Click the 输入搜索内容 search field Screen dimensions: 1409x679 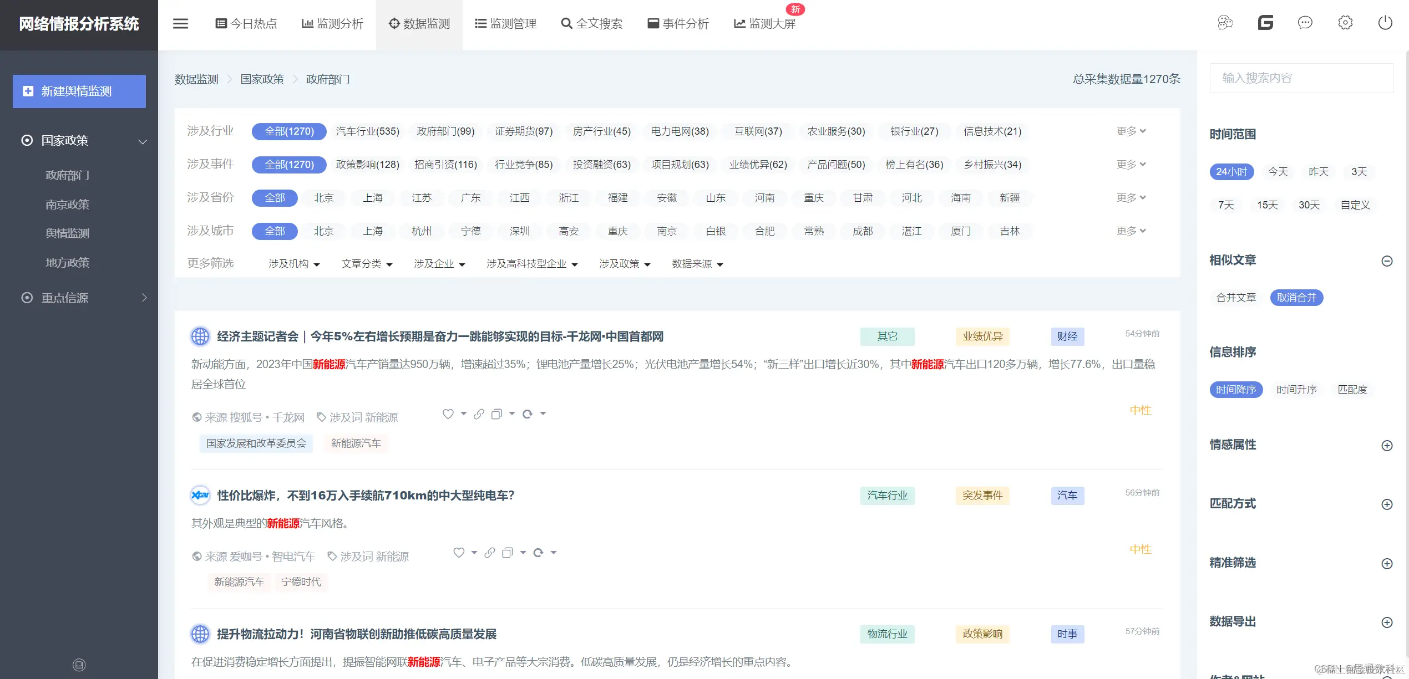click(1301, 78)
